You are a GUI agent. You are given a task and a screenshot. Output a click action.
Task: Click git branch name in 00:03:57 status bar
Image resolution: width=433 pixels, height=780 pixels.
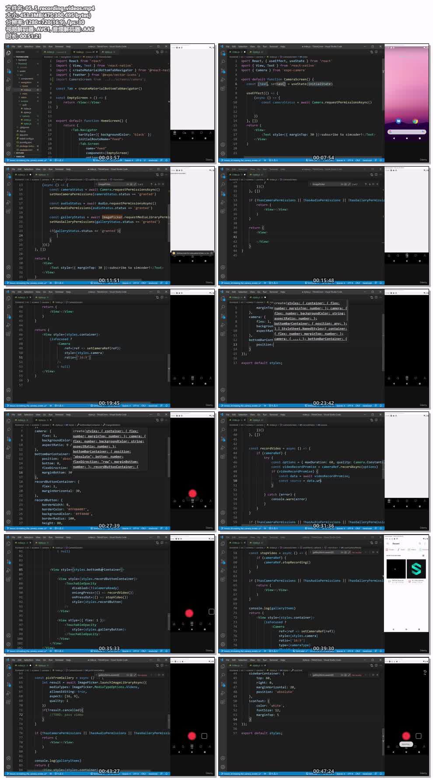pos(27,160)
